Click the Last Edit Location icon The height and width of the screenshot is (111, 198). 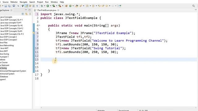point(99,6)
